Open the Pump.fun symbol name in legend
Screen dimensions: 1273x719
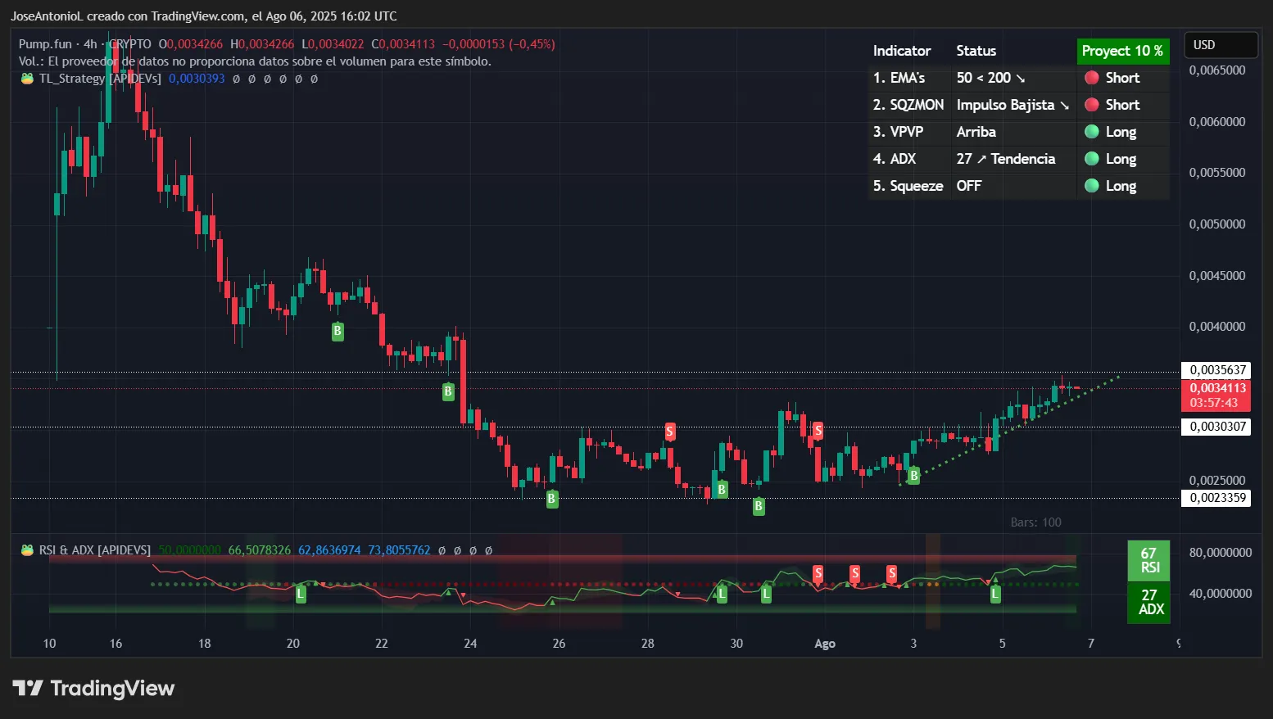click(44, 43)
